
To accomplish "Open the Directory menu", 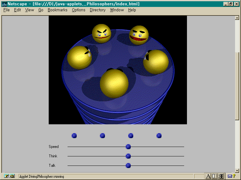I will click(x=98, y=10).
